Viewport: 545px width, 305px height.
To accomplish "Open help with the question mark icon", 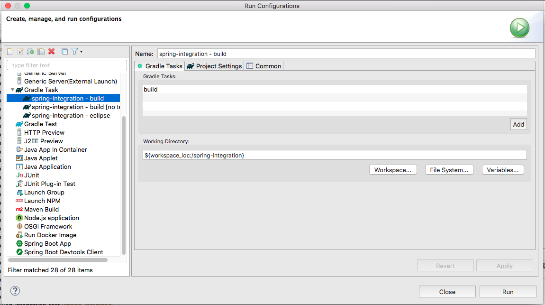I will [x=15, y=291].
